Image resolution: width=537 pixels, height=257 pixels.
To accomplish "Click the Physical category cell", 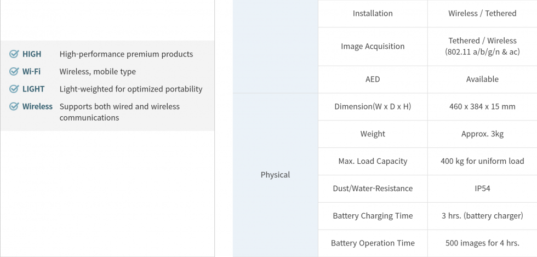I will pos(275,175).
